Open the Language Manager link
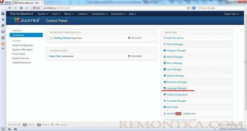The height and width of the screenshot is (131, 247). point(177,88)
